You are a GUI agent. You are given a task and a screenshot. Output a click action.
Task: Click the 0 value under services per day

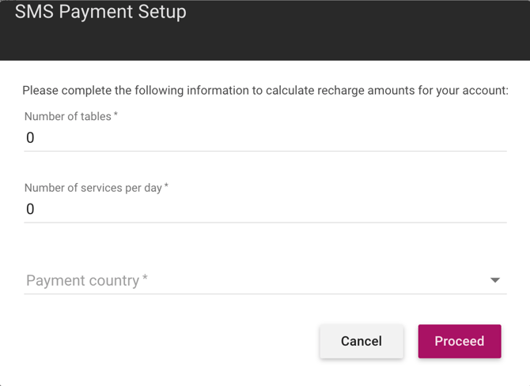[31, 209]
